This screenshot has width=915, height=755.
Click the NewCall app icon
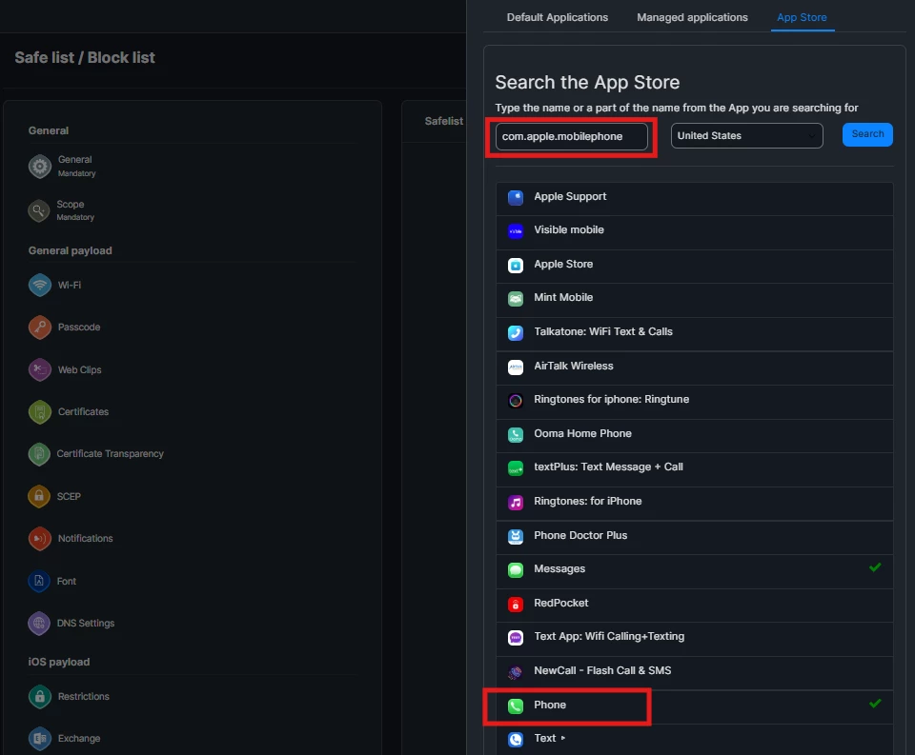click(x=516, y=672)
